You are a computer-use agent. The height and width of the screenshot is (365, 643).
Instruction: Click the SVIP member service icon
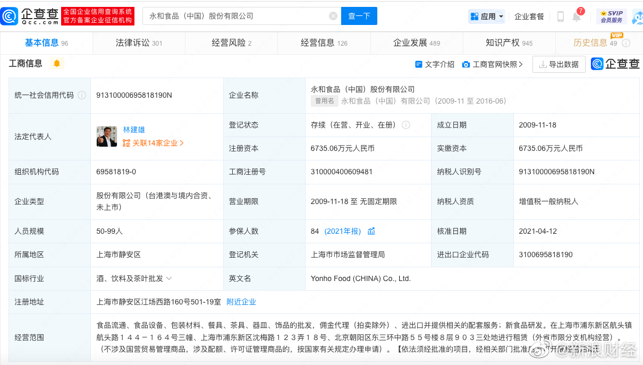tap(611, 16)
